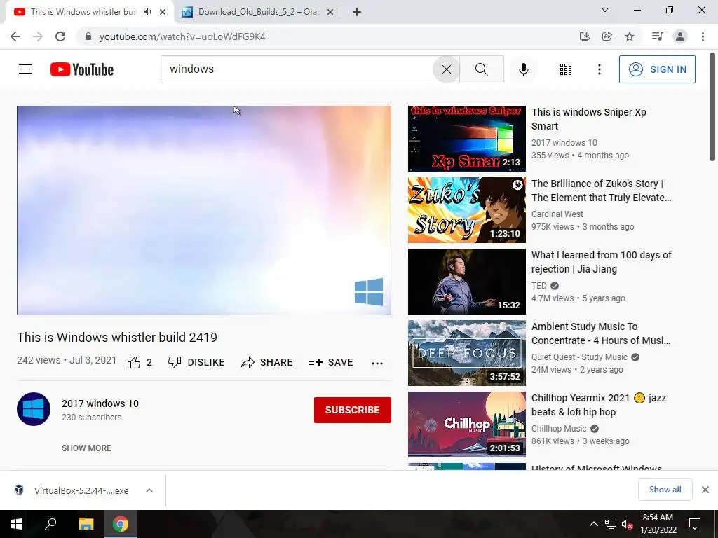Image resolution: width=718 pixels, height=538 pixels.
Task: Reload the page in Chrome
Action: coord(60,36)
